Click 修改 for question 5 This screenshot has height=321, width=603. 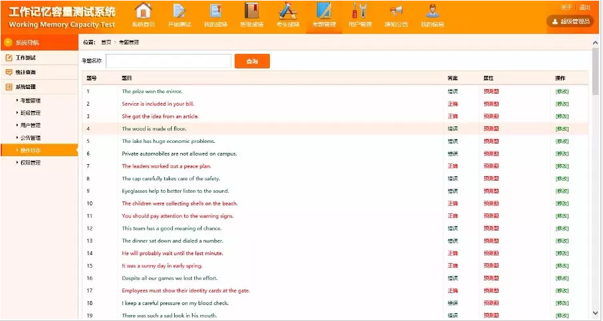pyautogui.click(x=562, y=141)
